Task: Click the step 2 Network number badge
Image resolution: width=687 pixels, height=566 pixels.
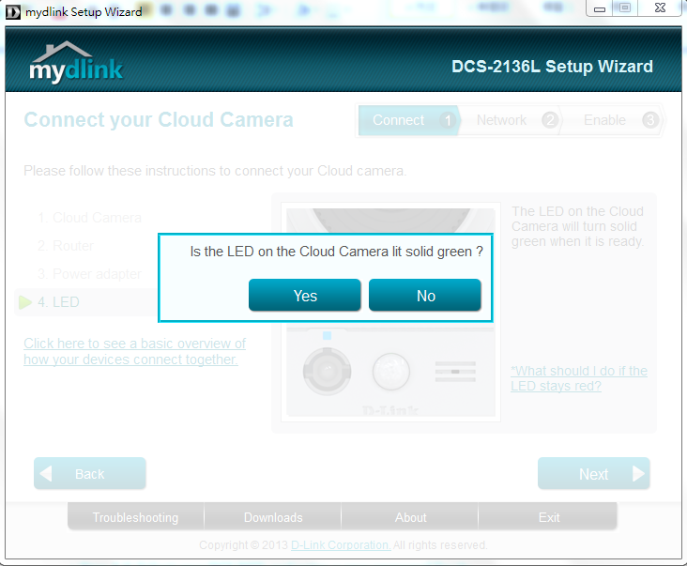Action: pyautogui.click(x=550, y=120)
